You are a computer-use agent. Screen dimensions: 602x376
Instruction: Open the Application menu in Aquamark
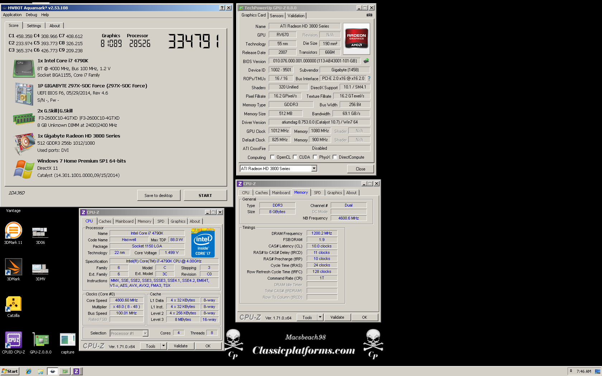(12, 15)
